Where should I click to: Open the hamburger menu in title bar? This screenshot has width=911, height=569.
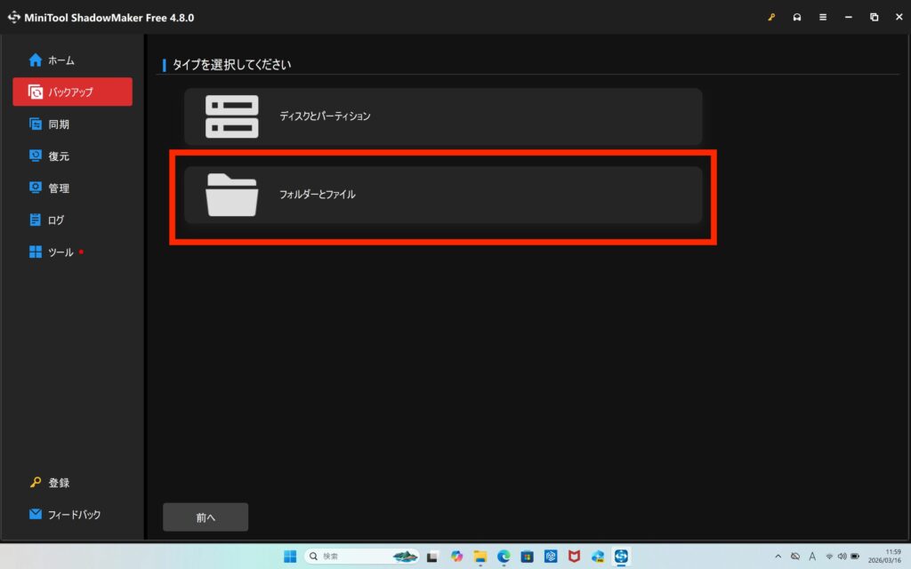click(823, 17)
